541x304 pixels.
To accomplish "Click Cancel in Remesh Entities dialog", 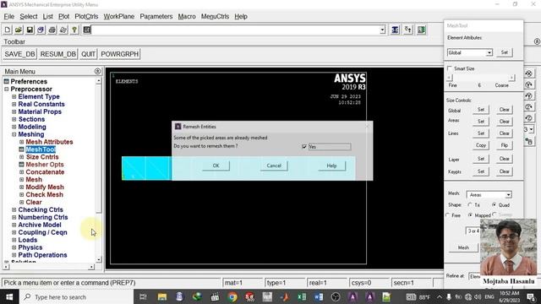I will [x=274, y=166].
